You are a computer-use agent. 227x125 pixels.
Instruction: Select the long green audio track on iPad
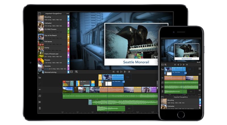click(x=110, y=96)
